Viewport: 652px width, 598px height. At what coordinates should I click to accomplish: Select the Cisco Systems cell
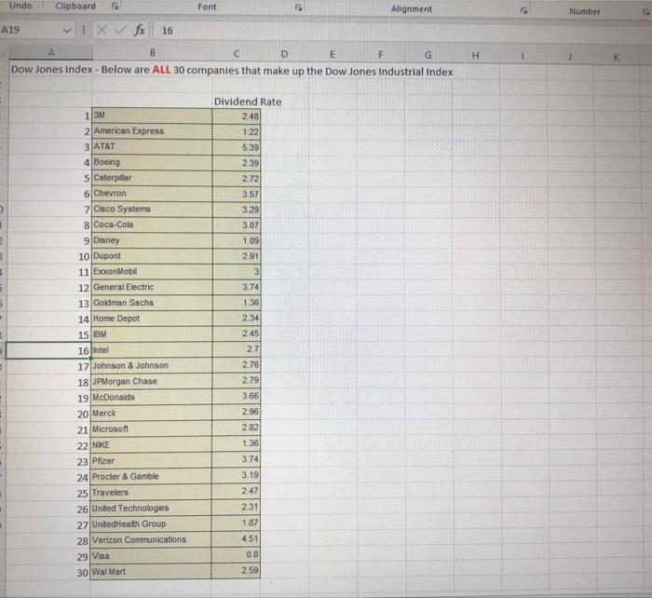(x=152, y=210)
